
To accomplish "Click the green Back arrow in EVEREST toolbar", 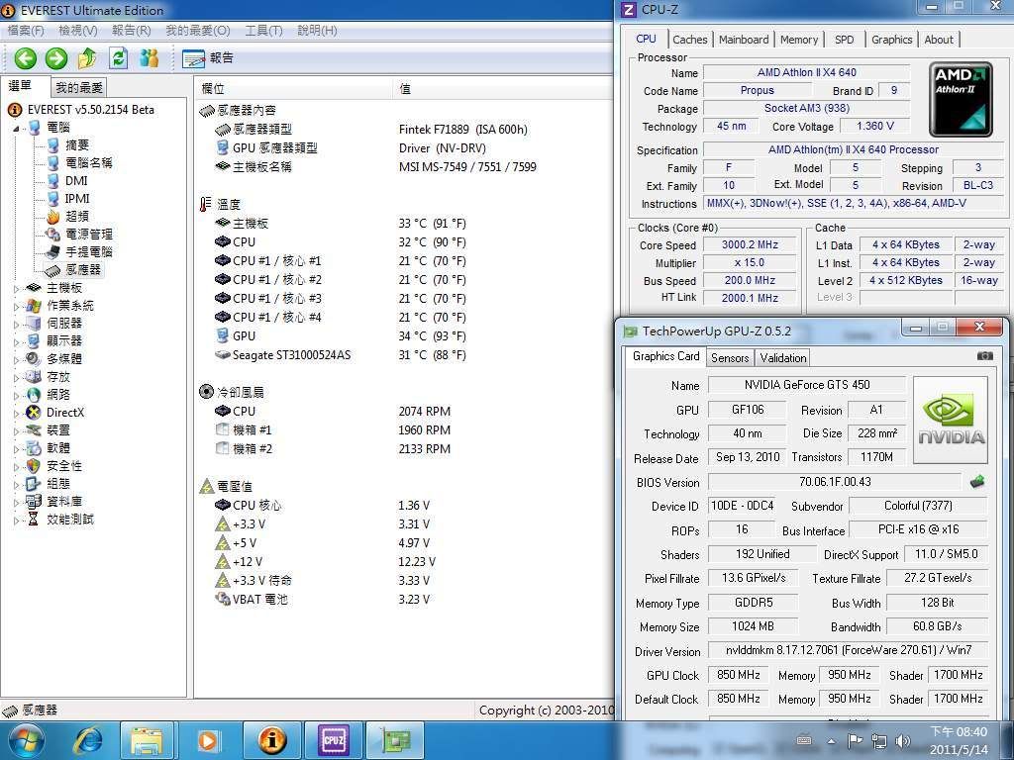I will pyautogui.click(x=25, y=58).
